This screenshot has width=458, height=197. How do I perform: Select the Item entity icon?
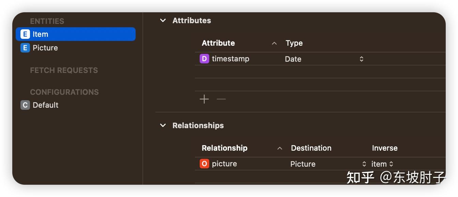(x=25, y=34)
